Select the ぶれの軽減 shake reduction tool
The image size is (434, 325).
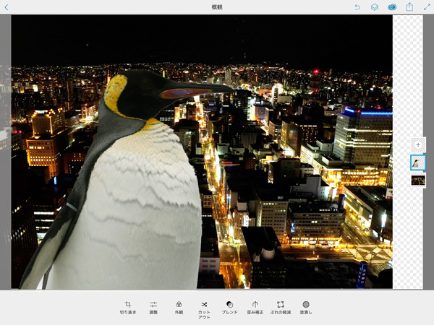coord(281,308)
